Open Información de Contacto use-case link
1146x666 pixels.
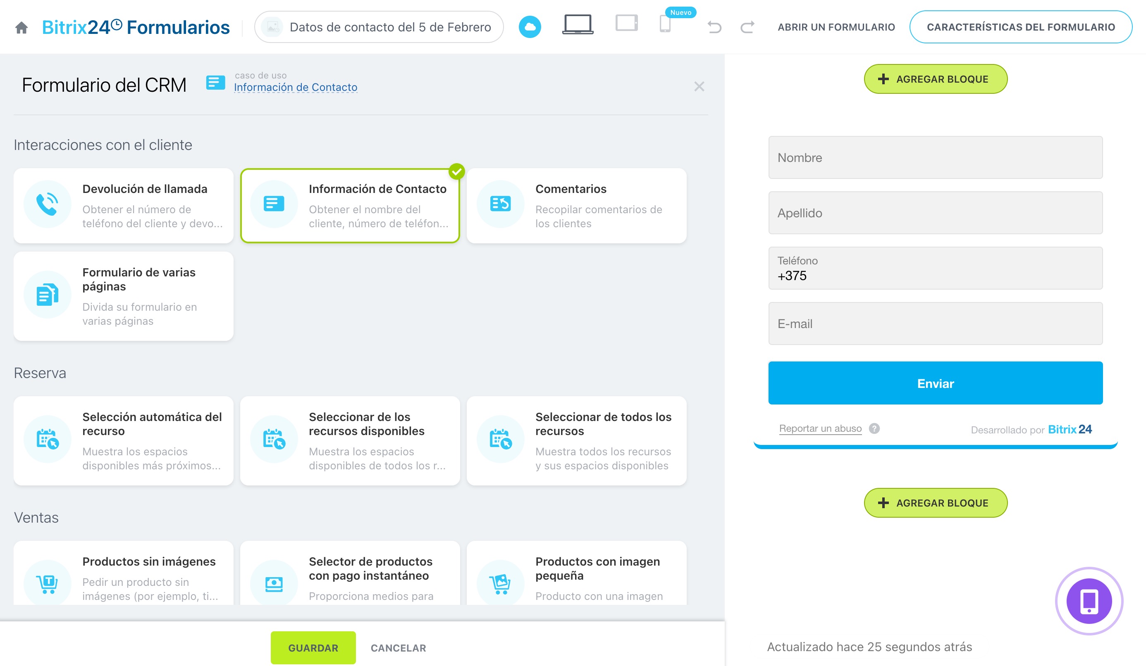(x=295, y=87)
